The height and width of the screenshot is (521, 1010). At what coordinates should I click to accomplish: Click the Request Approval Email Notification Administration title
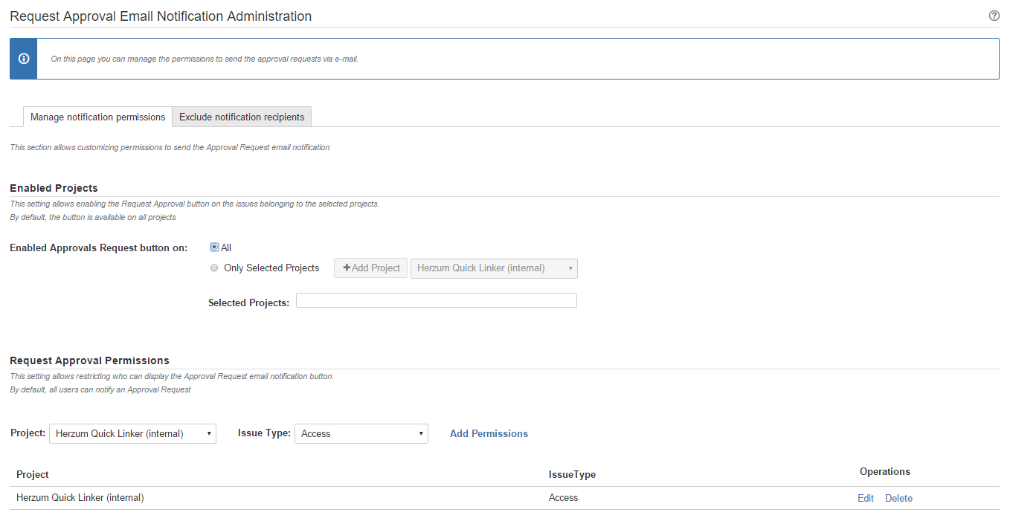coord(161,16)
